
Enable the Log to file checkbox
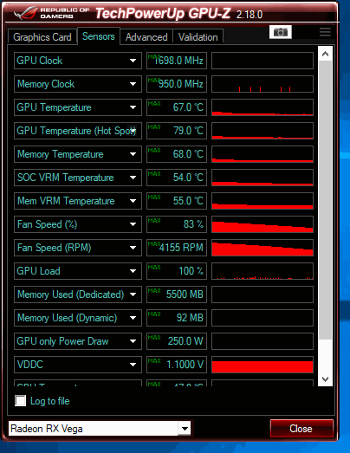point(21,401)
